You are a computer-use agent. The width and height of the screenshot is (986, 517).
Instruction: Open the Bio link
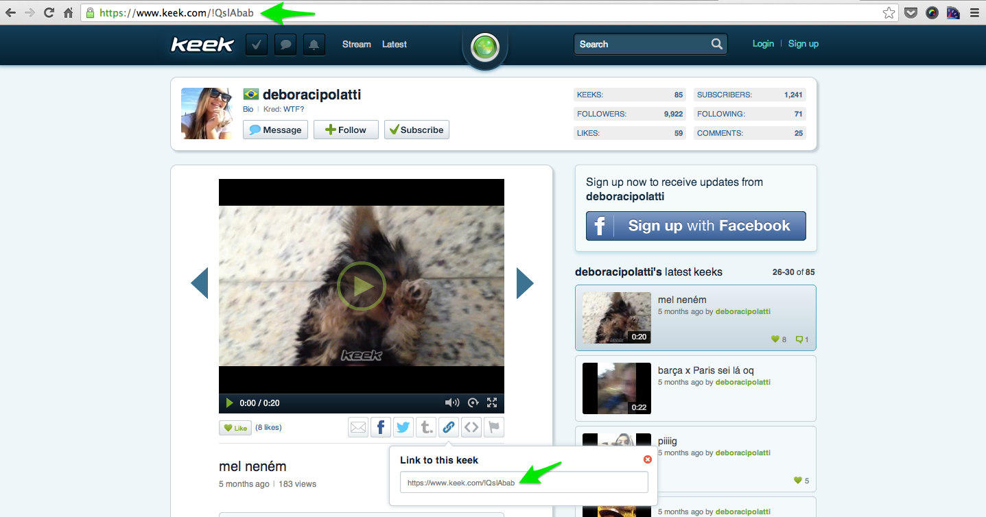[x=248, y=109]
